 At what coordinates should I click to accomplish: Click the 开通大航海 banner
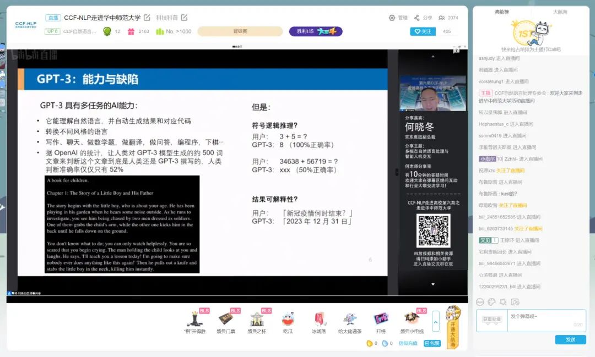pos(453,327)
